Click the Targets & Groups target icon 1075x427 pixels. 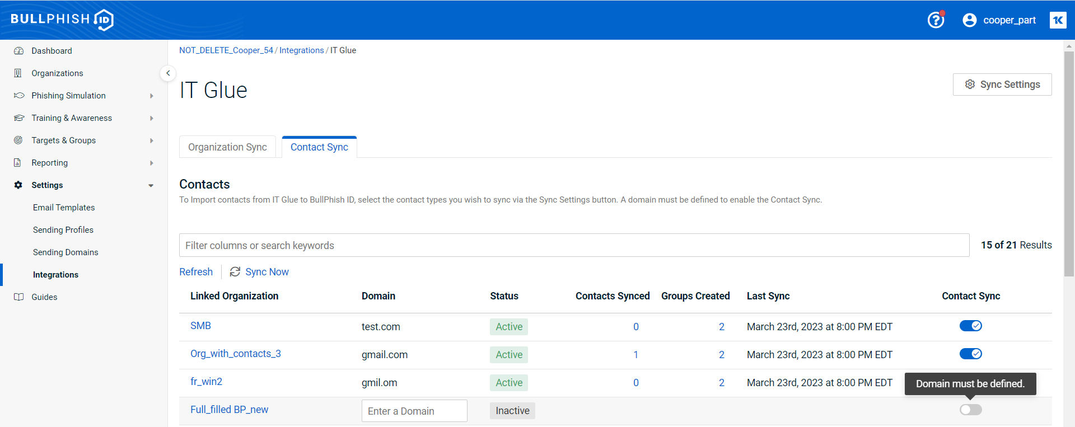pos(18,140)
